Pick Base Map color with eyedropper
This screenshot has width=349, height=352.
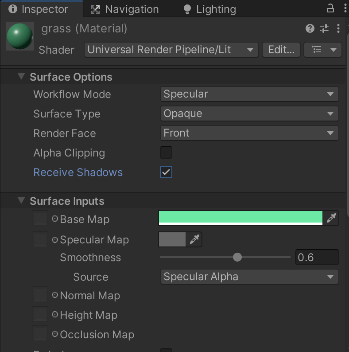331,218
